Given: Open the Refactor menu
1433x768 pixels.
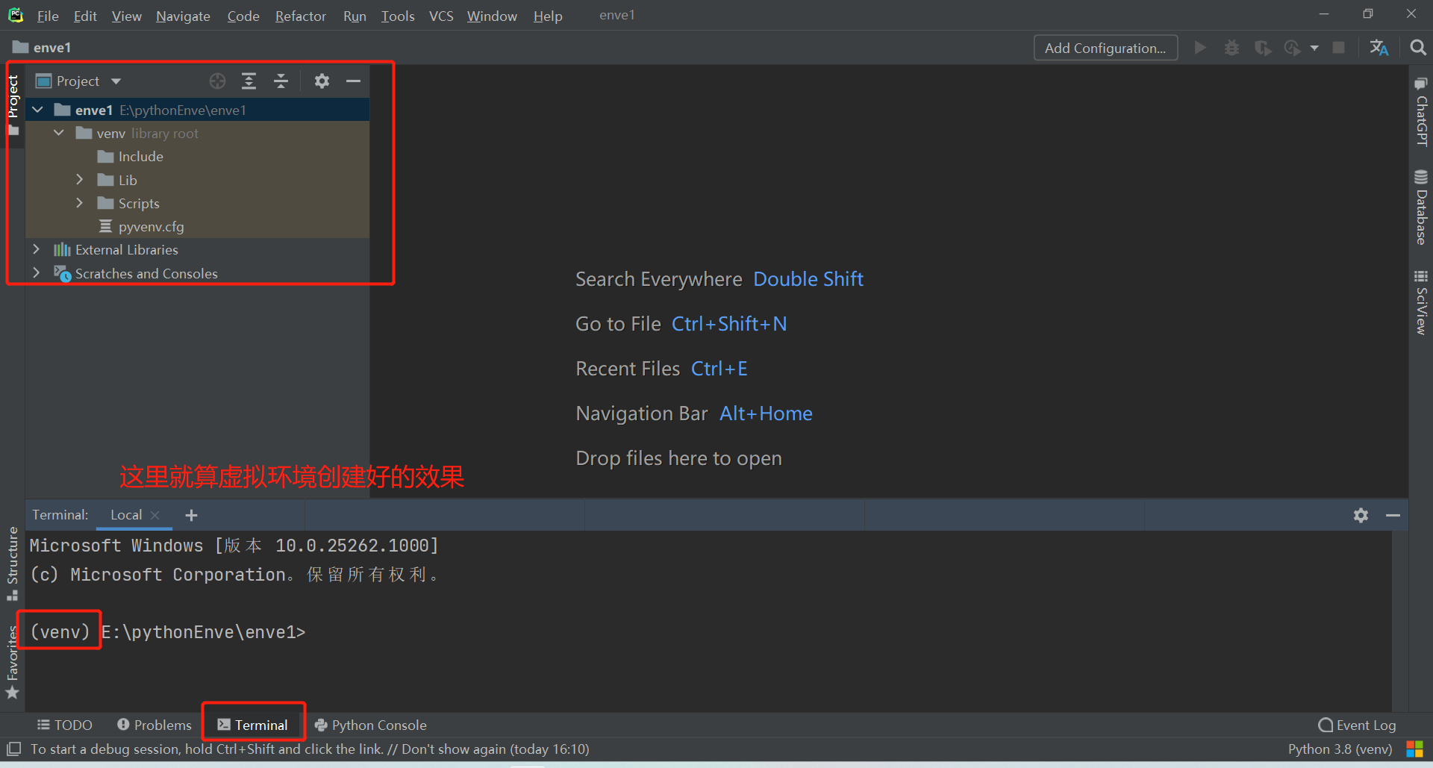Looking at the screenshot, I should tap(301, 16).
